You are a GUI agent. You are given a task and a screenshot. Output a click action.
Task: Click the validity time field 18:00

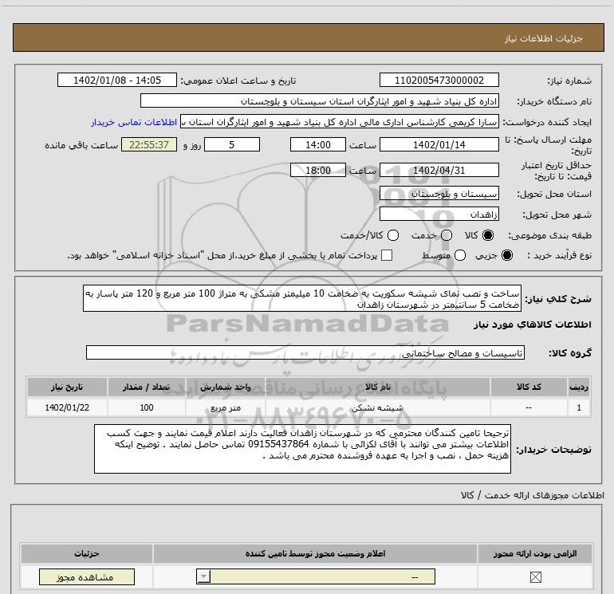pyautogui.click(x=318, y=170)
